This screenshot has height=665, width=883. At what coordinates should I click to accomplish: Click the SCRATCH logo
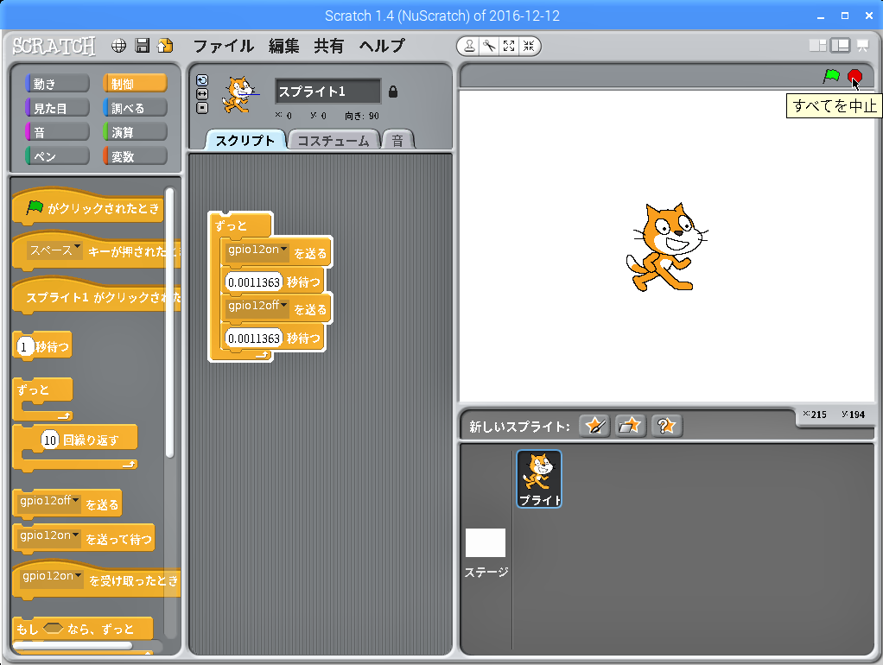54,46
